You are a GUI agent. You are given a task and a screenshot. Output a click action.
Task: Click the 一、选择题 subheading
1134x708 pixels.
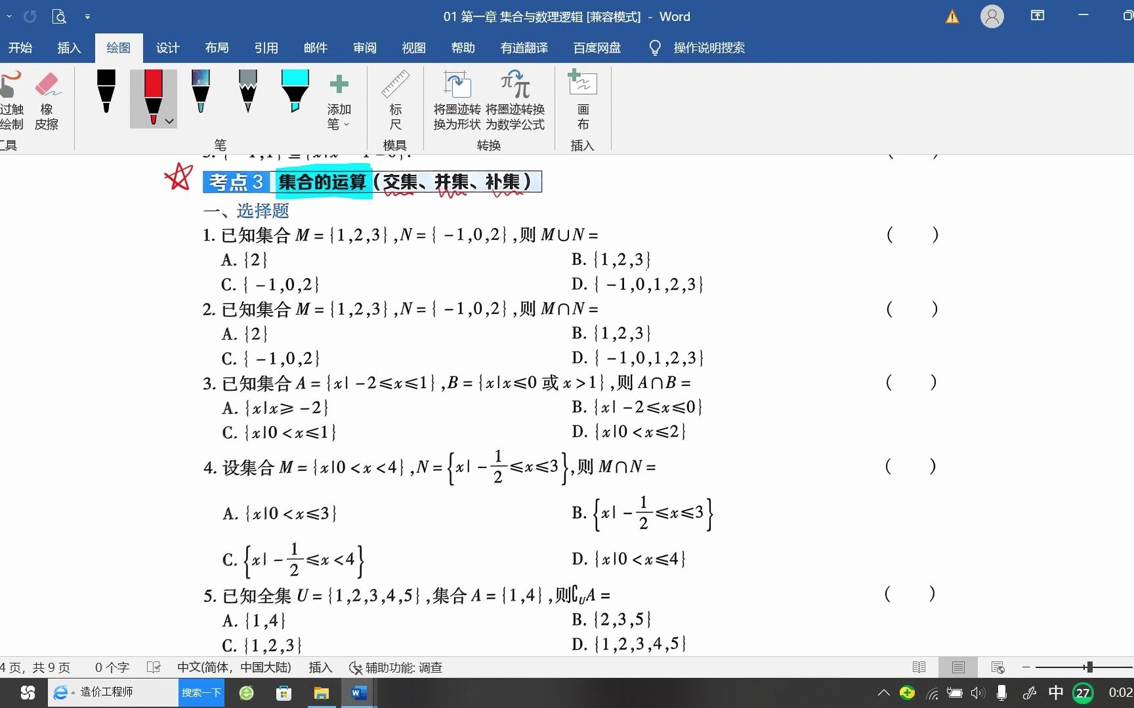pos(246,211)
